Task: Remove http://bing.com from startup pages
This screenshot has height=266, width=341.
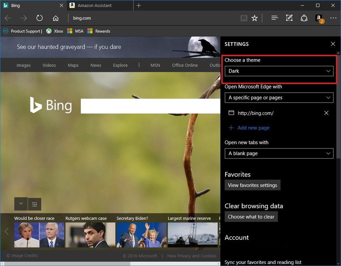Action: coord(326,113)
